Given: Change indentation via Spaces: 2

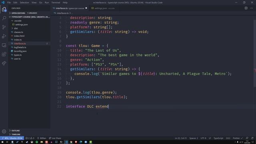Looking at the screenshot, I should pos(194,138).
